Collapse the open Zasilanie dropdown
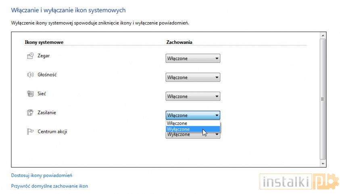 (x=193, y=116)
